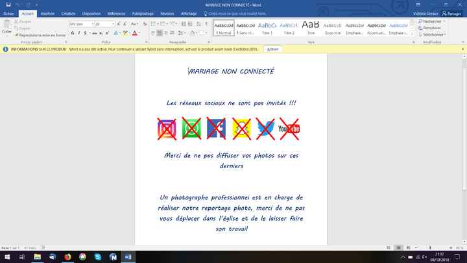Show paragraph marks pilcrow
Viewport: 467px width, 263px height.
click(206, 24)
